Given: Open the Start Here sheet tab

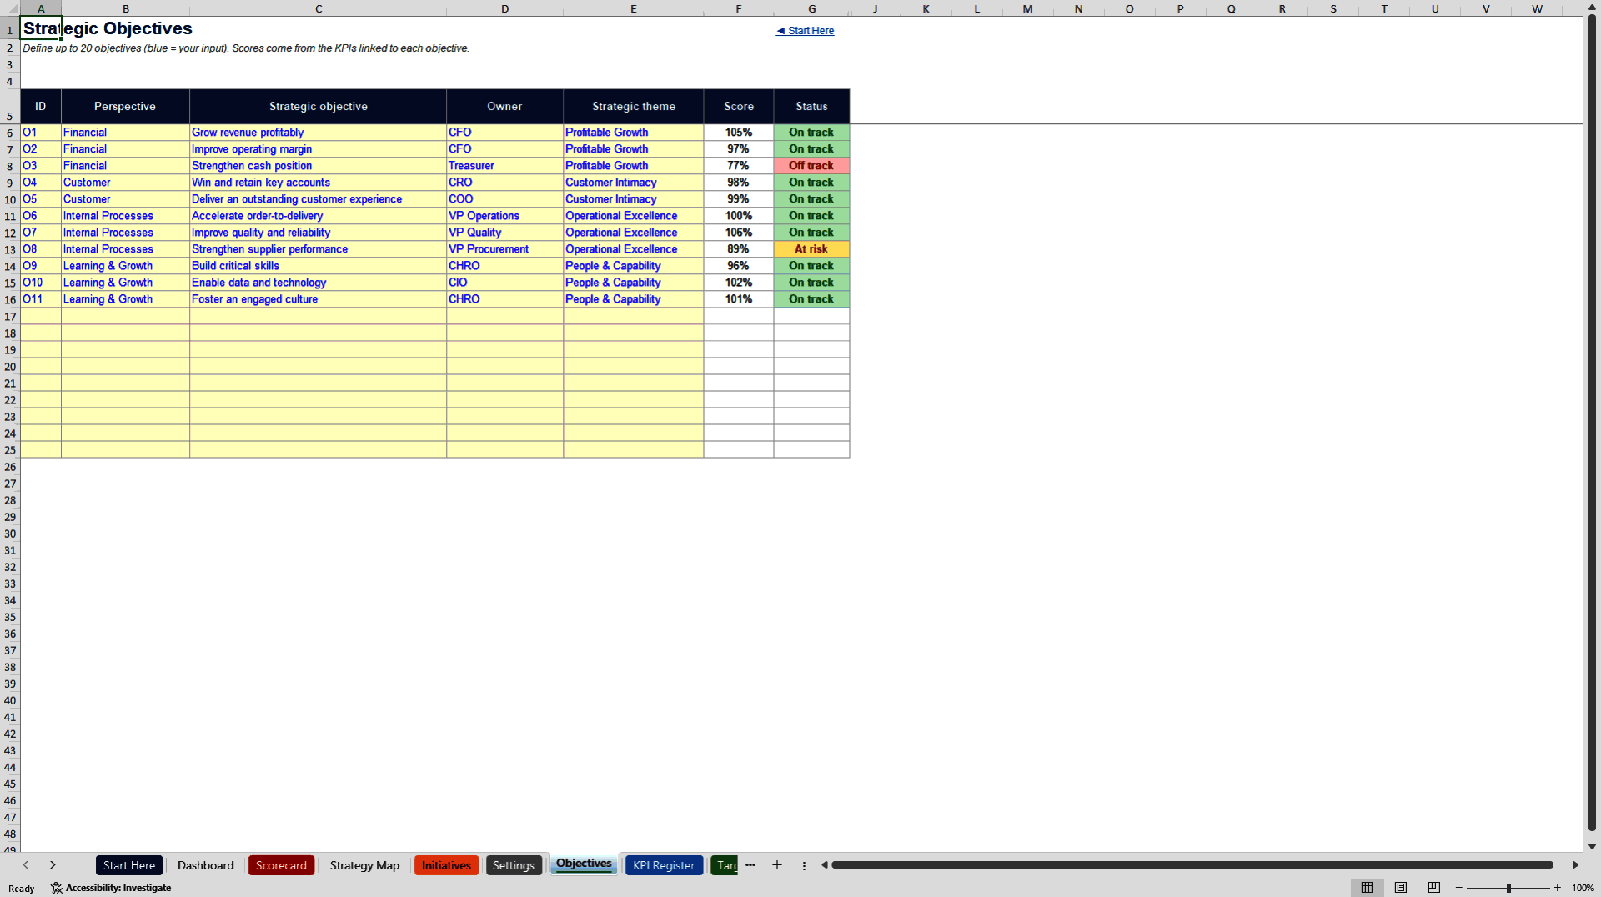Looking at the screenshot, I should 129,865.
